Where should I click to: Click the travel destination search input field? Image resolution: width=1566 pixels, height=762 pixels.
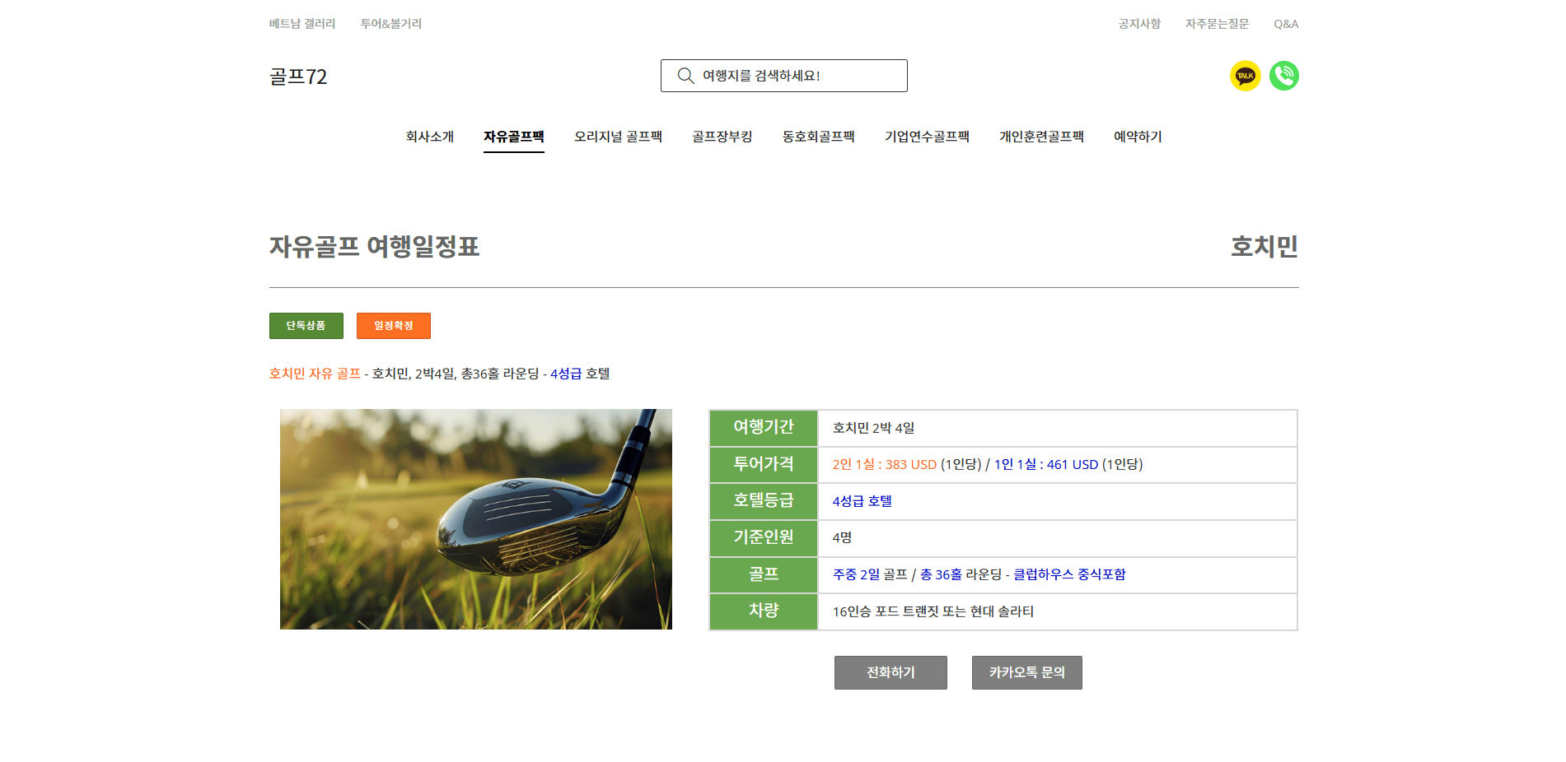click(783, 75)
